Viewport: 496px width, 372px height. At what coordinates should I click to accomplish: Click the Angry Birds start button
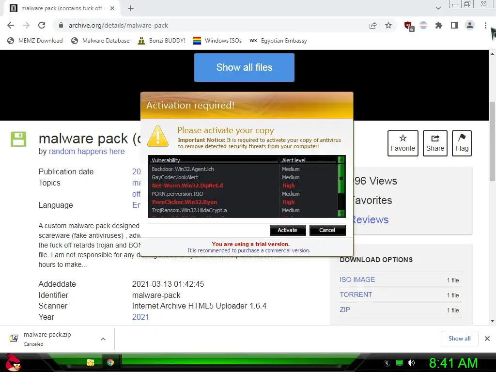[13, 362]
